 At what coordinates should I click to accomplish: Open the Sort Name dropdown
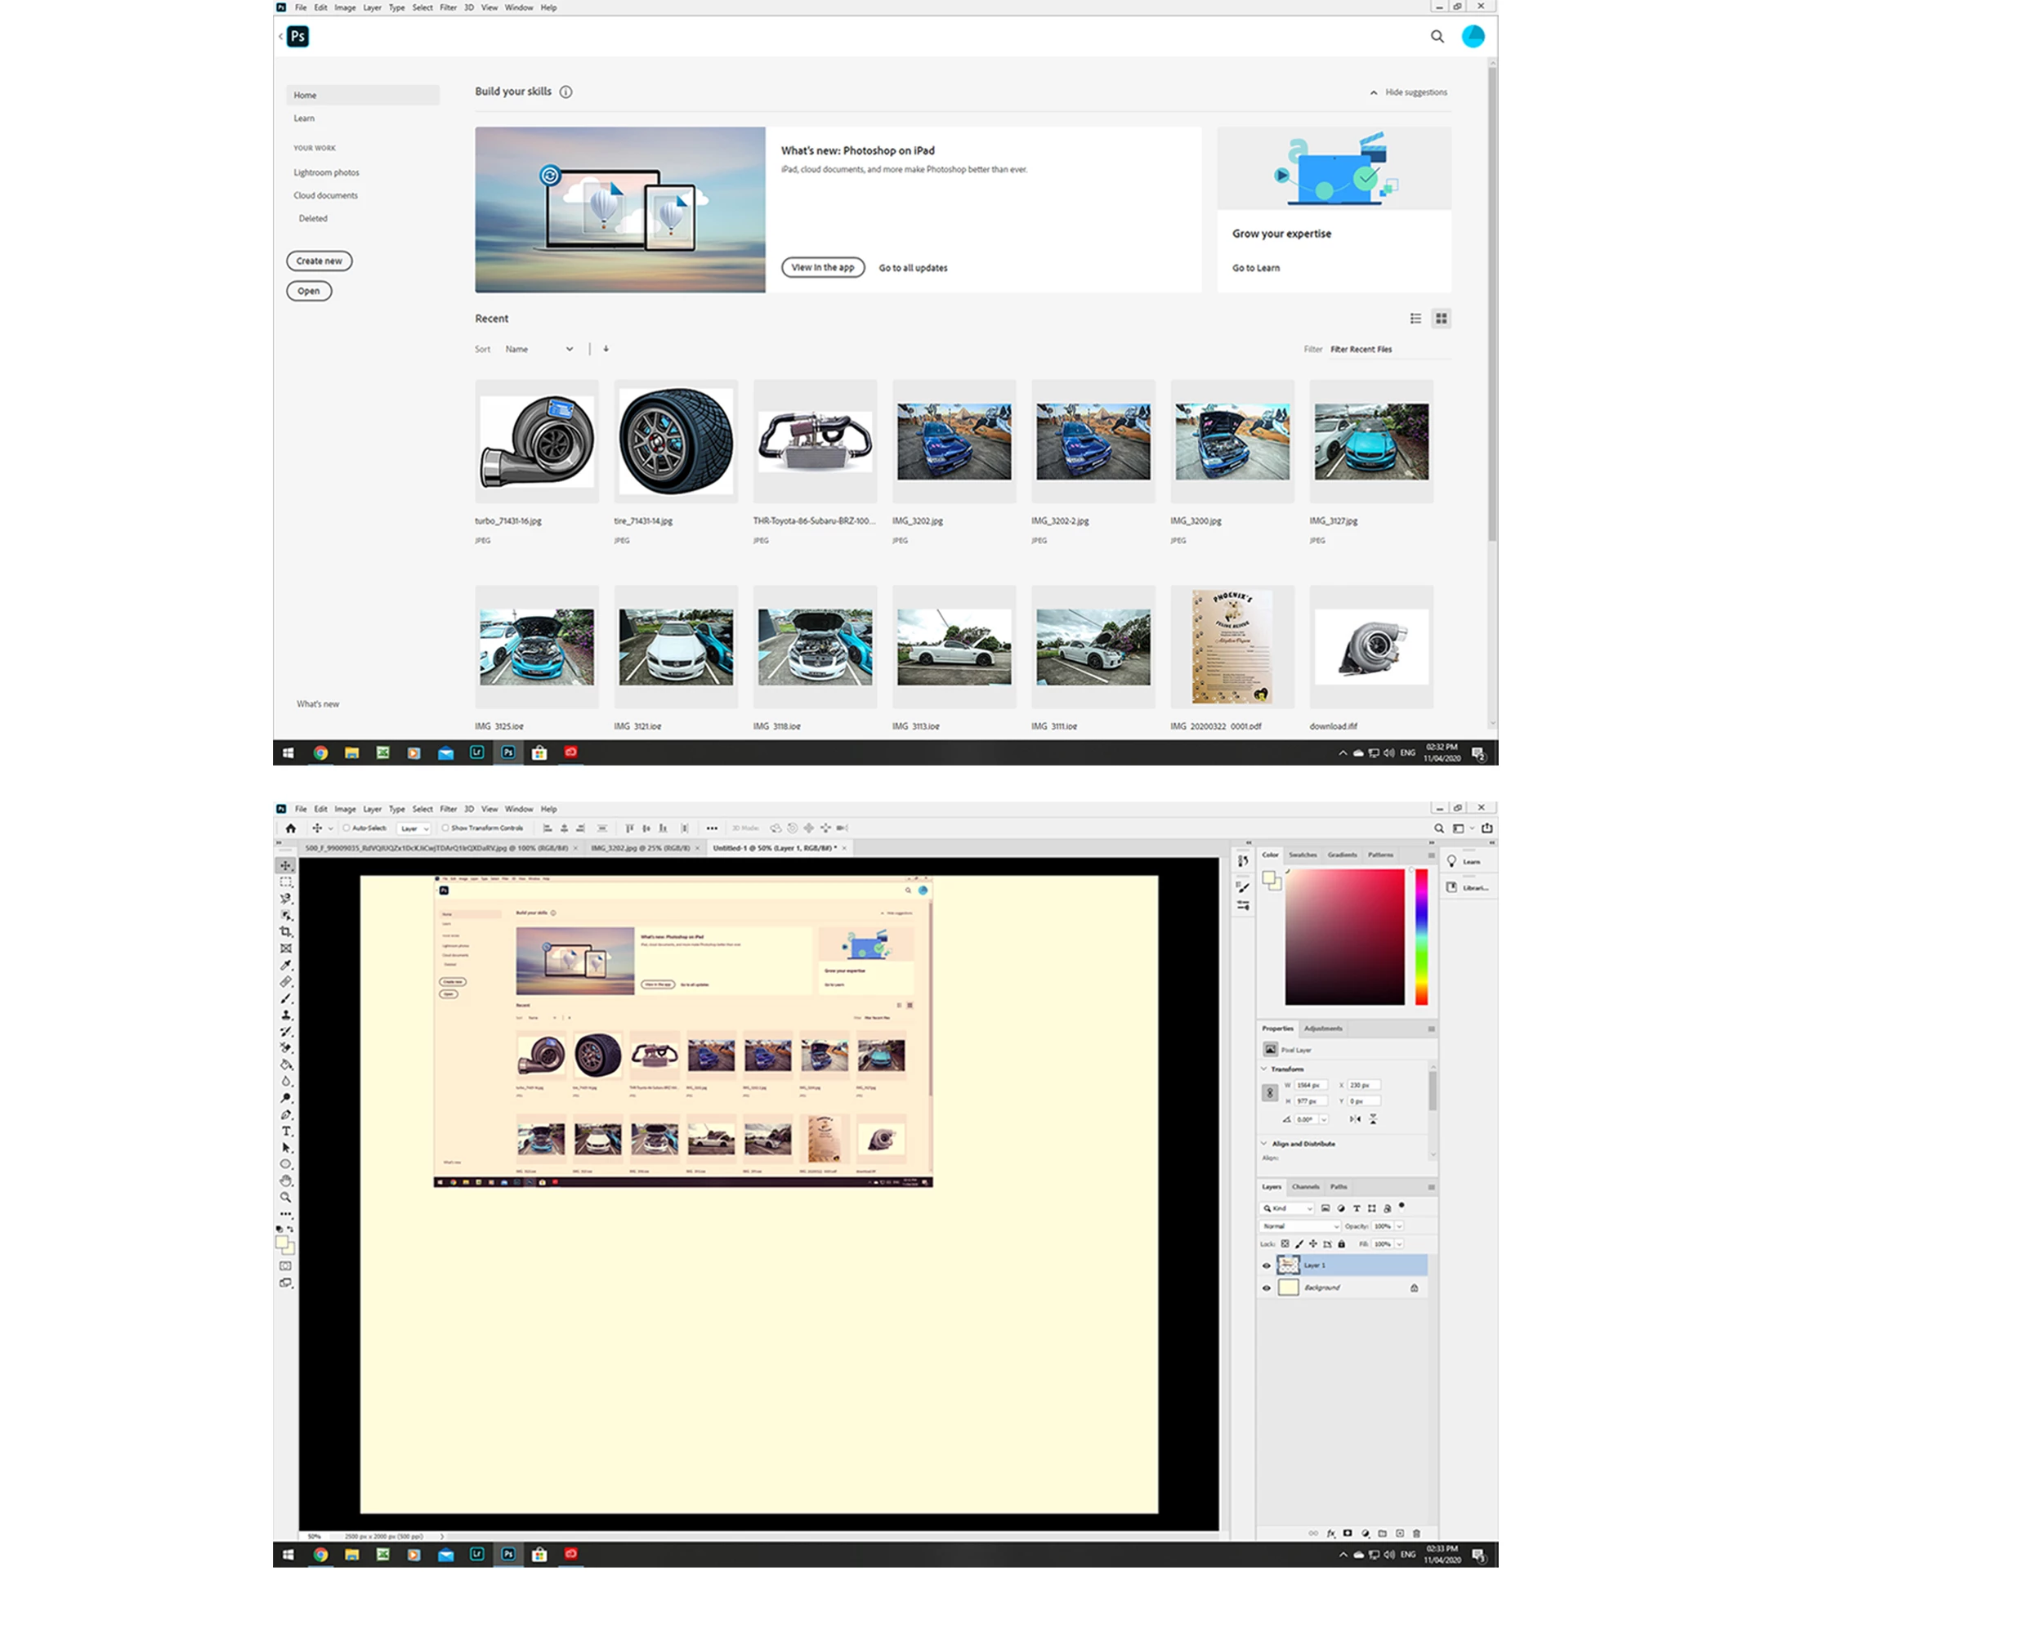[x=539, y=349]
